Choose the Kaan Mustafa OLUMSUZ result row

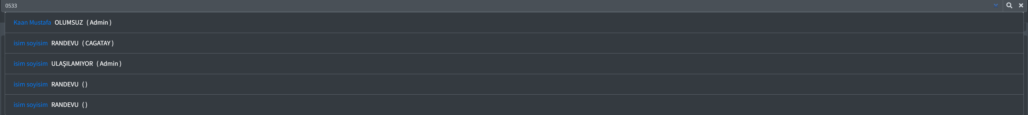pos(514,23)
